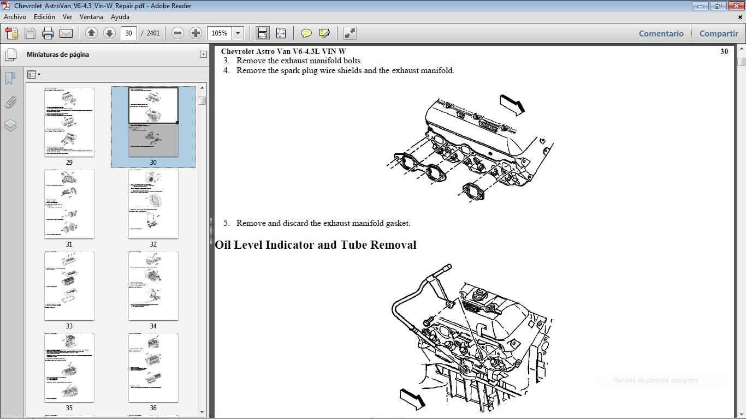This screenshot has height=419, width=746.
Task: Go to next page arrow
Action: point(109,33)
